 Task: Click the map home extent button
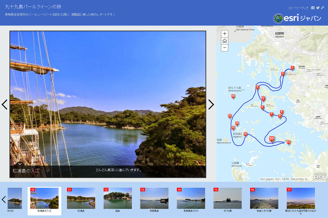[x=224, y=41]
